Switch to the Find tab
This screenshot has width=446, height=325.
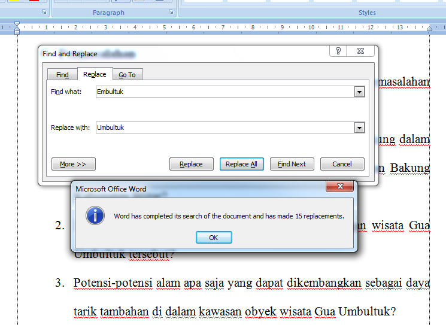click(x=62, y=75)
